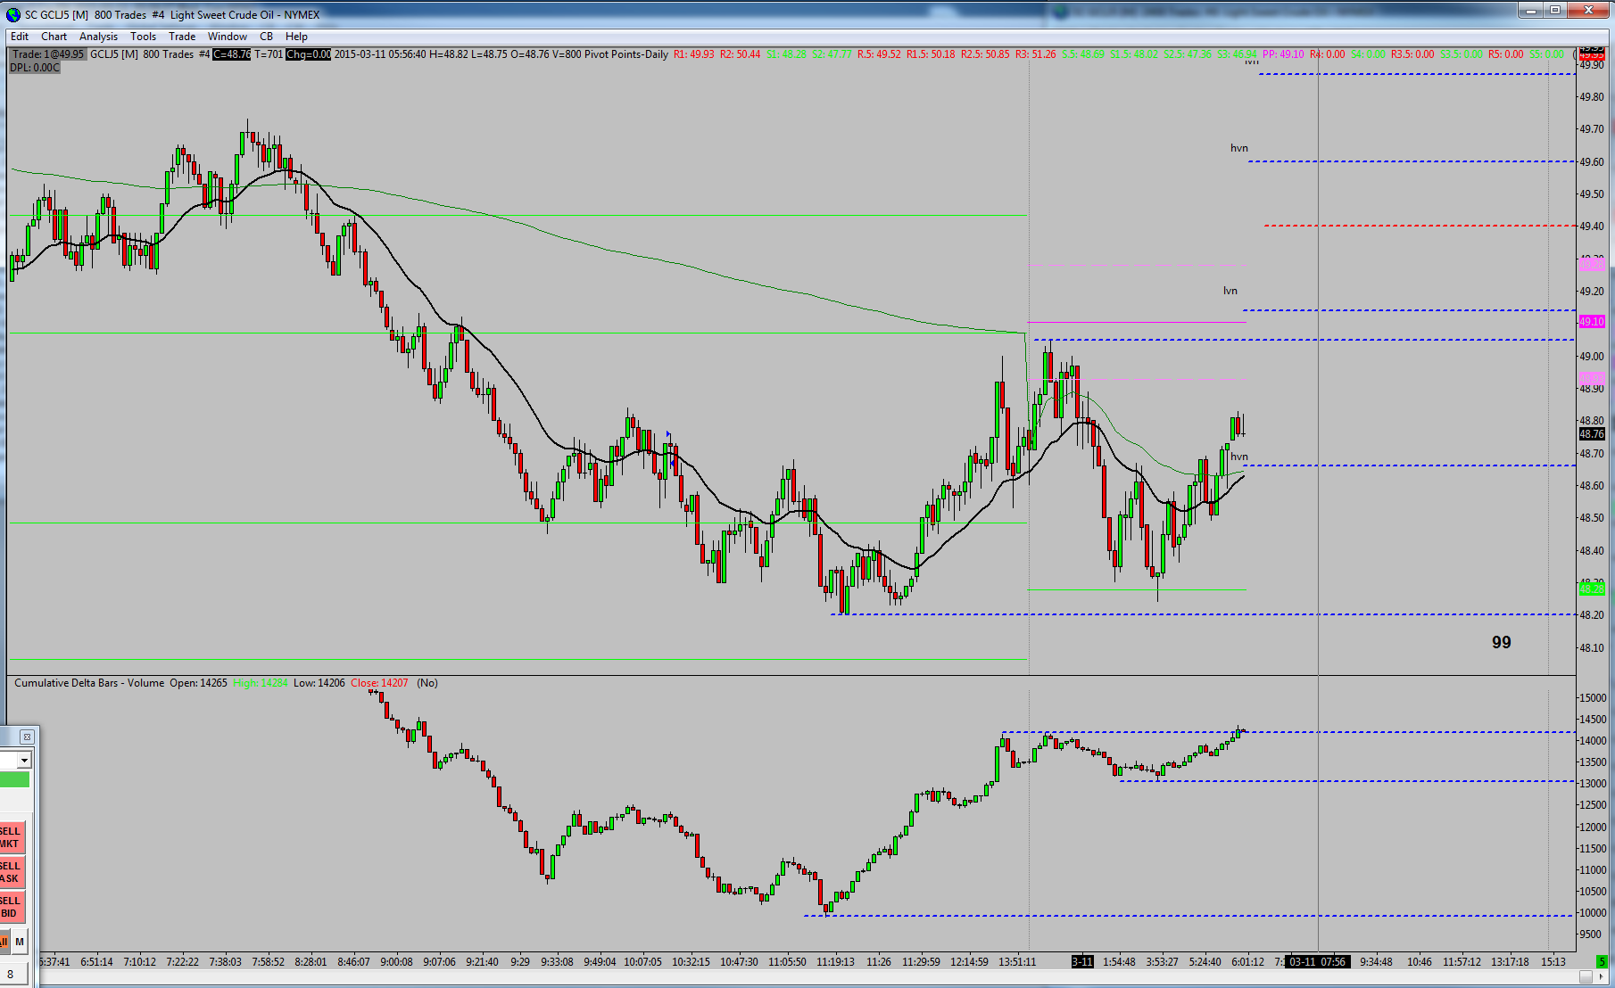The image size is (1615, 988).
Task: Click the M button in the trade window
Action: coord(20,942)
